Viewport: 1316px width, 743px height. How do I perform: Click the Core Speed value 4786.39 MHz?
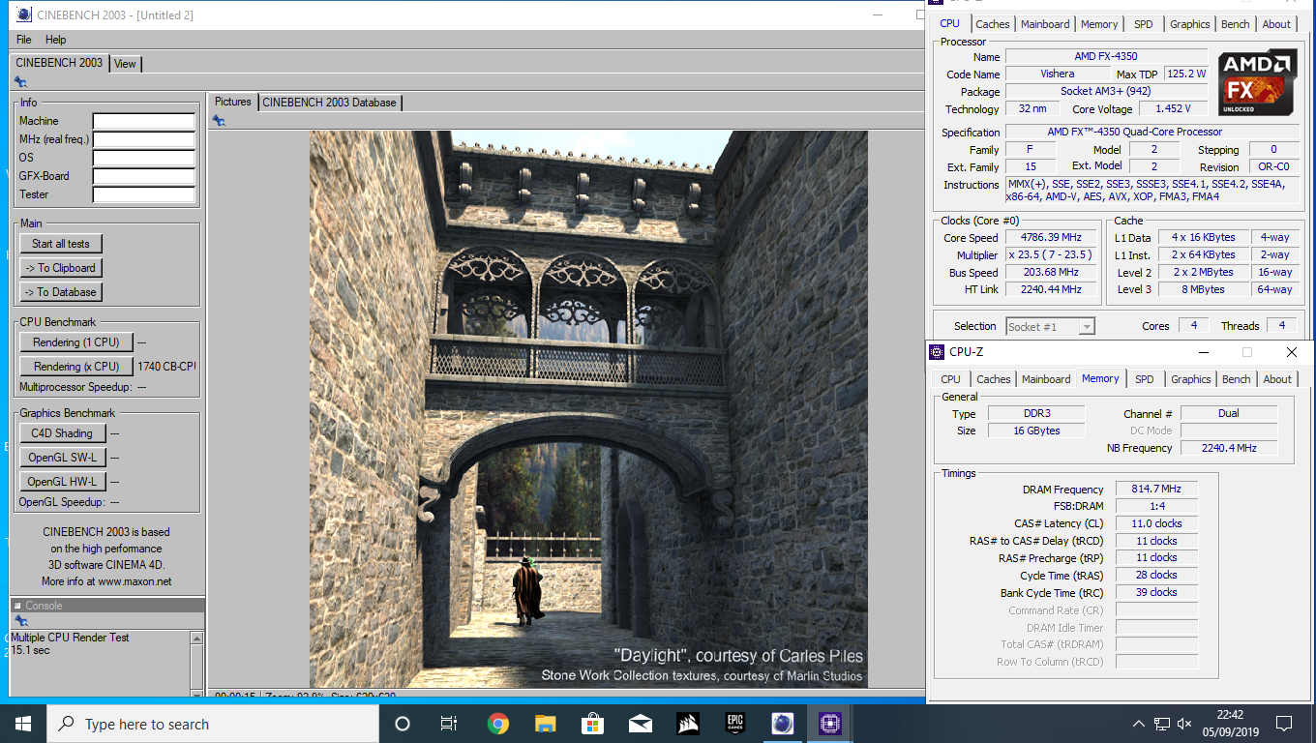[x=1051, y=237]
